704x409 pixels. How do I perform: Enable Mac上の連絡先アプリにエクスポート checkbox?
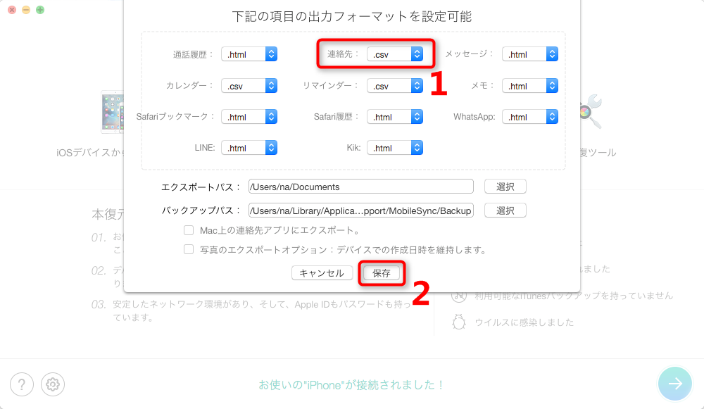pos(189,230)
